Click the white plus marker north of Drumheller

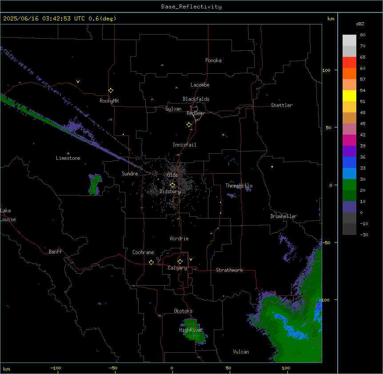(272, 167)
